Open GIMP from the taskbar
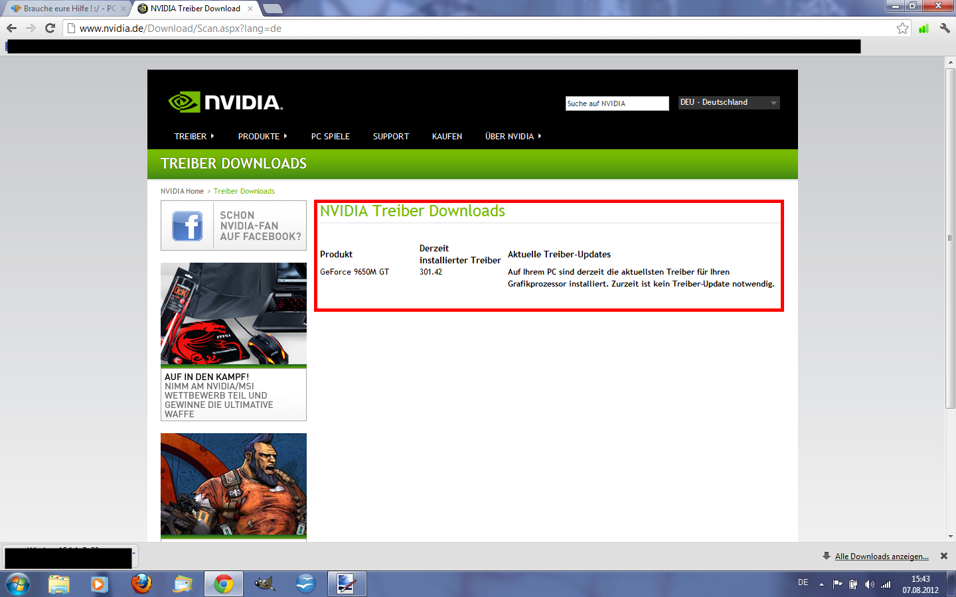 (264, 584)
